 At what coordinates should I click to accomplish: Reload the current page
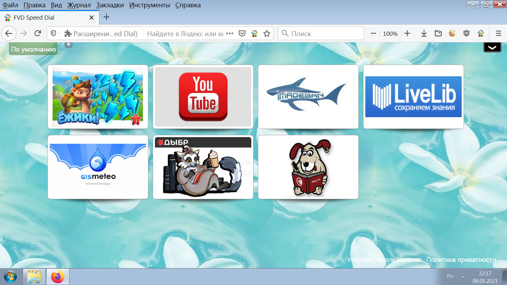[38, 33]
